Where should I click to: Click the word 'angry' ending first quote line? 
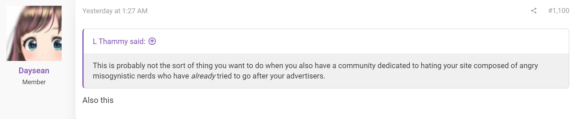pos(528,66)
